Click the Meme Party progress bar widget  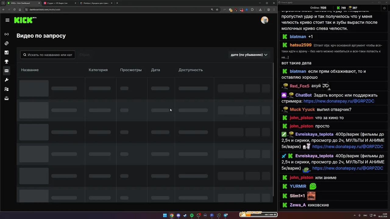[x=258, y=214]
